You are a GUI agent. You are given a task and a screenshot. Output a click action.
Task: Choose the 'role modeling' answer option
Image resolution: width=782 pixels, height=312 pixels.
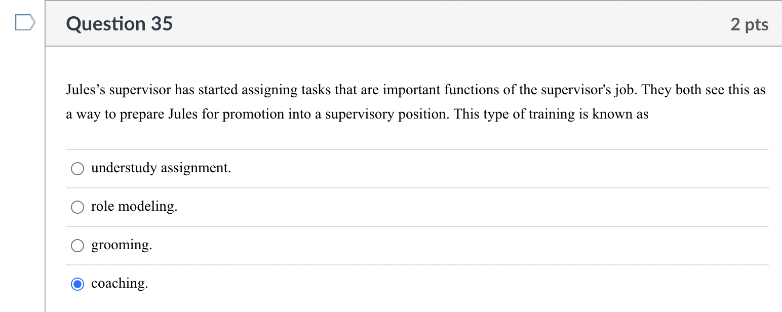point(77,207)
